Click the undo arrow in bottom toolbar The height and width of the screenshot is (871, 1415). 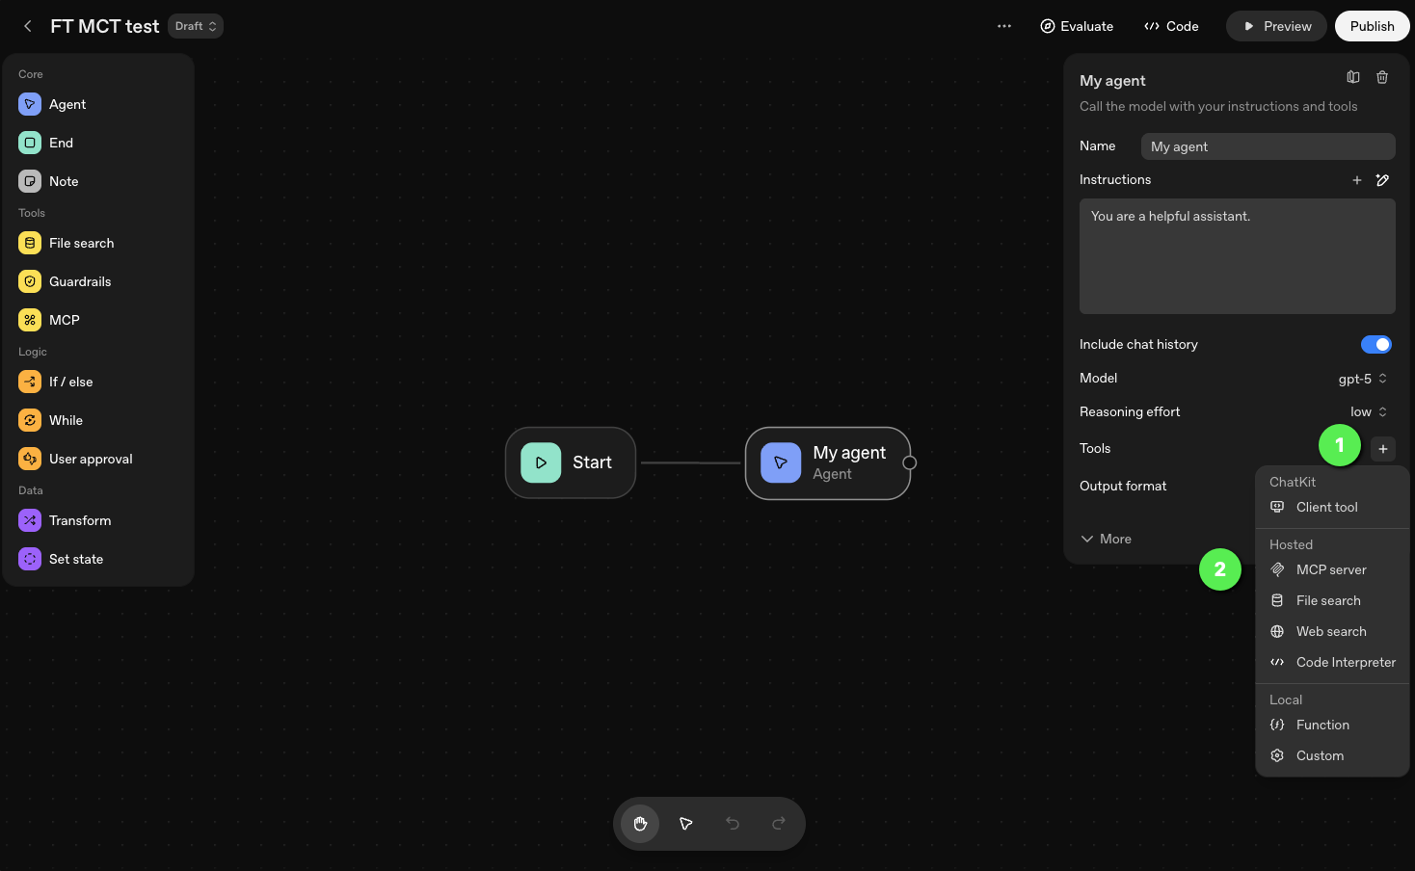[733, 824]
